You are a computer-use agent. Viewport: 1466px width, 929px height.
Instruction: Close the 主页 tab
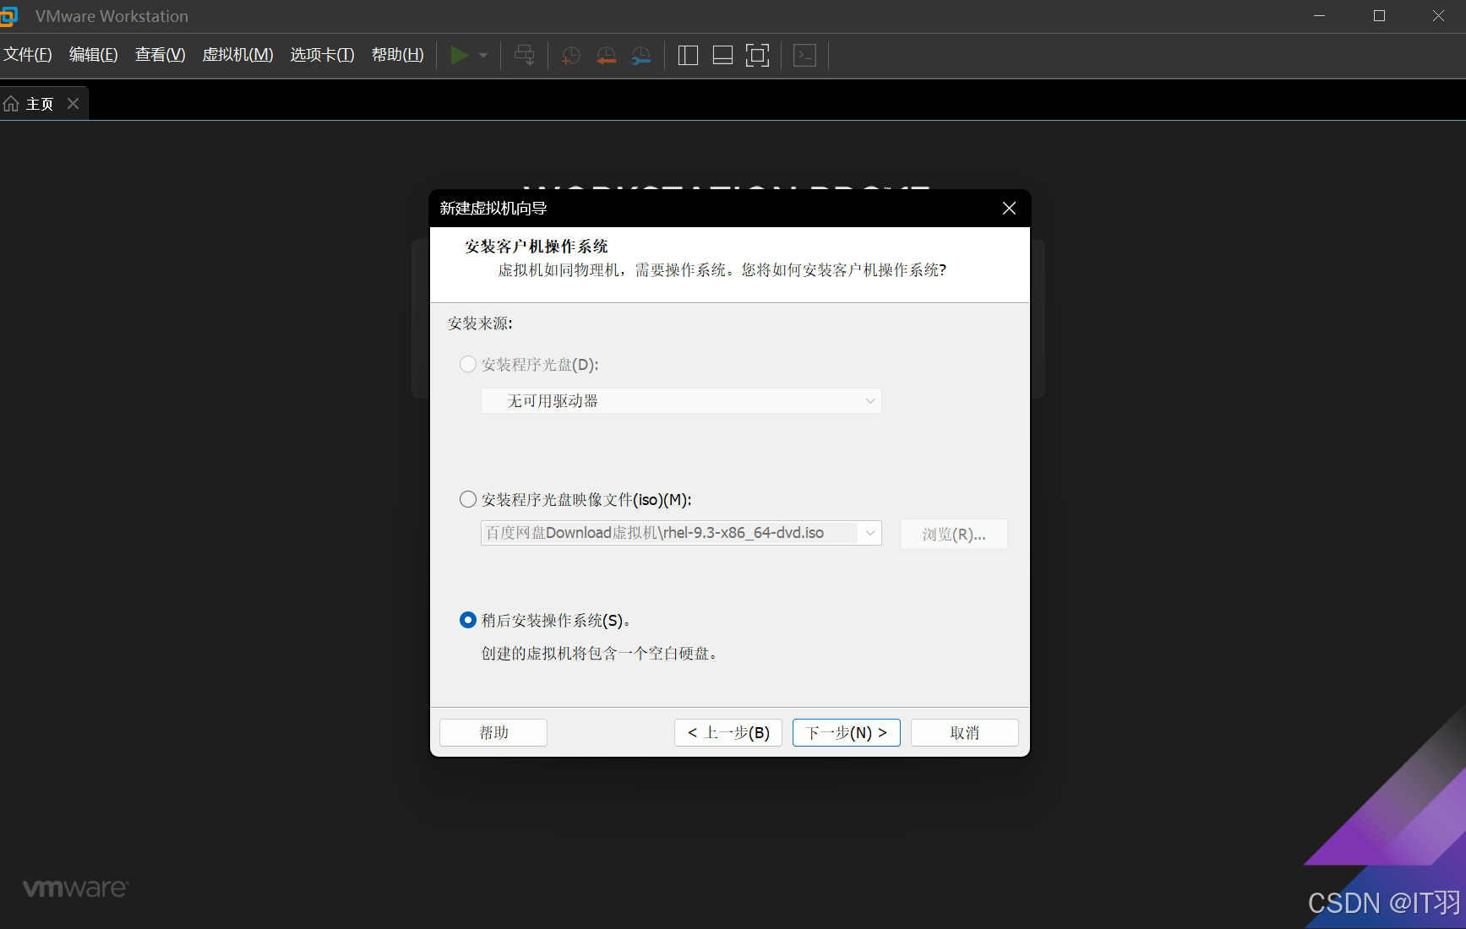[x=74, y=103]
